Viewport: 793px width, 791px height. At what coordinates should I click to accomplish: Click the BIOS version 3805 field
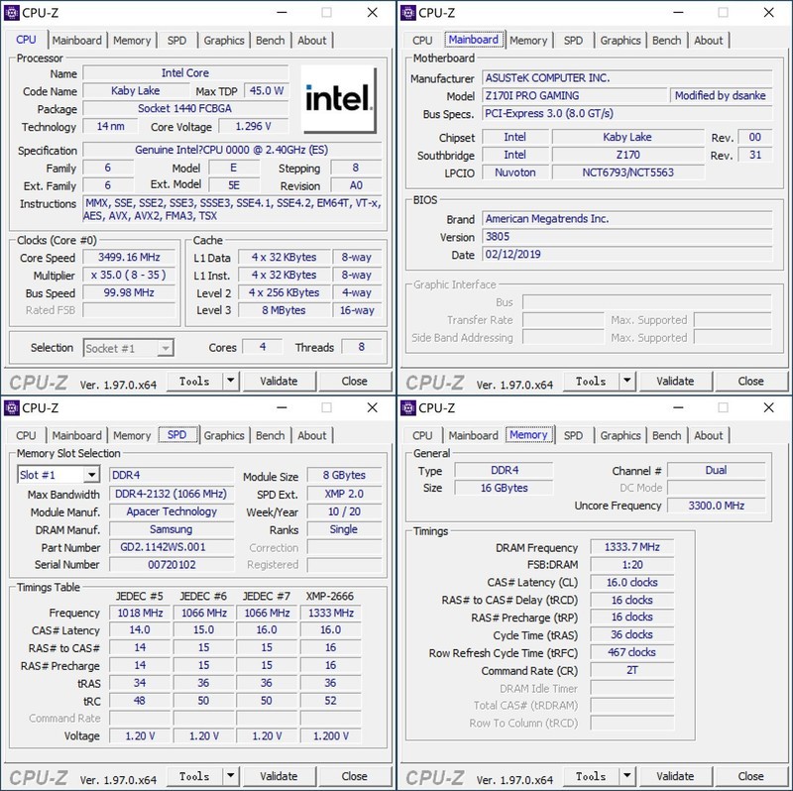tap(627, 237)
